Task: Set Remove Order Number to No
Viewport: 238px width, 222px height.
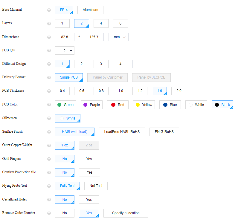Action: tap(65, 213)
